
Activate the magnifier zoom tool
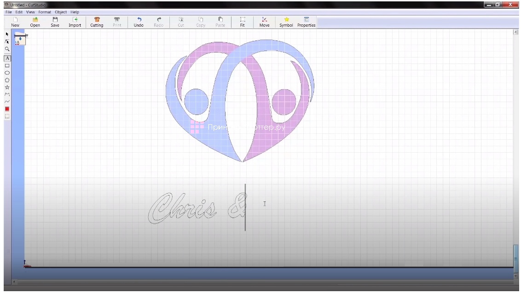(7, 49)
